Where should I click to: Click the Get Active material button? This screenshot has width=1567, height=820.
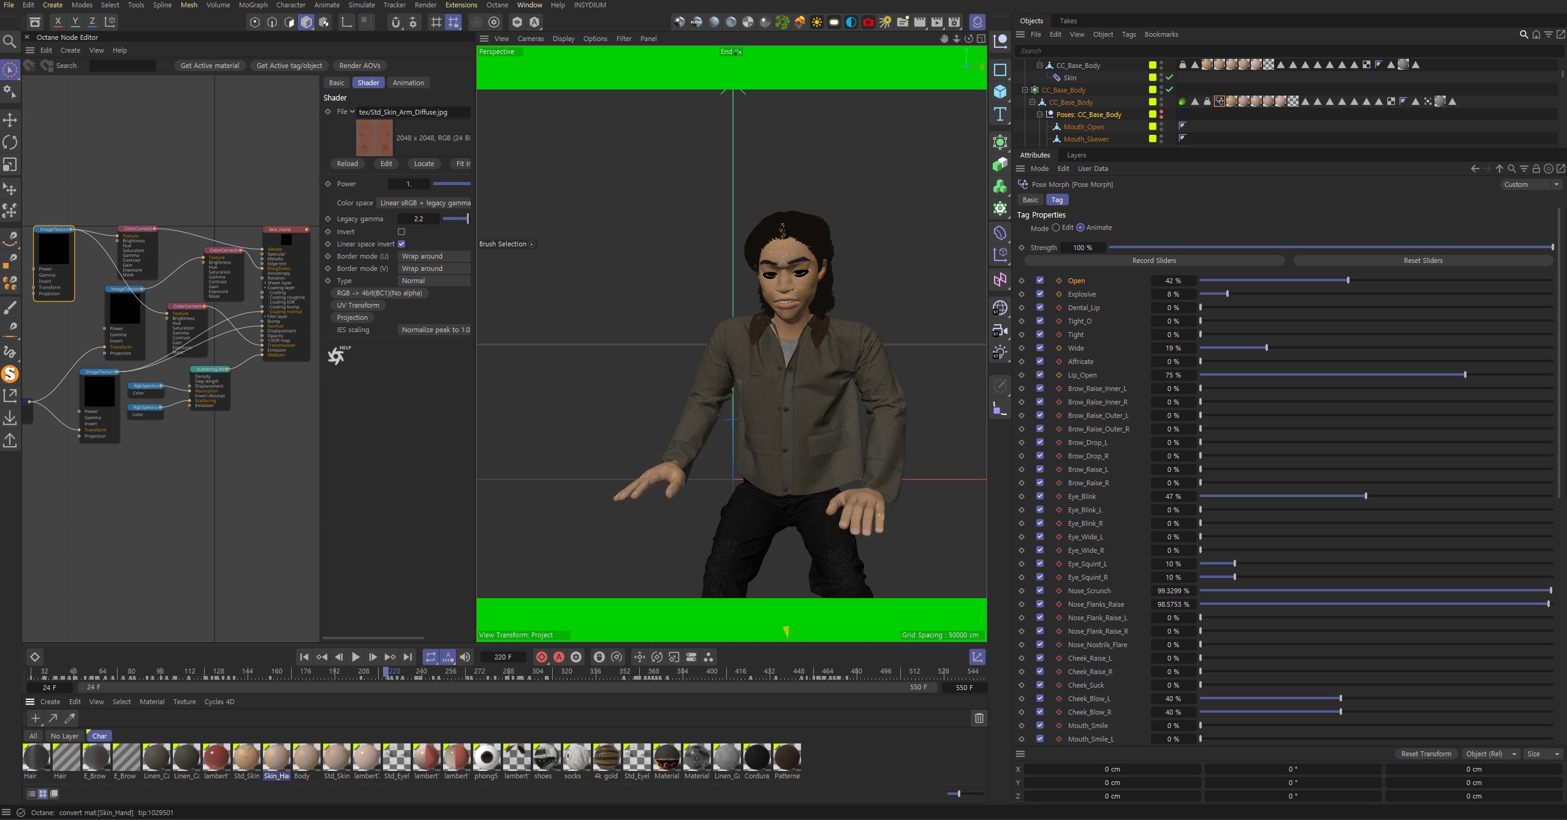click(210, 66)
